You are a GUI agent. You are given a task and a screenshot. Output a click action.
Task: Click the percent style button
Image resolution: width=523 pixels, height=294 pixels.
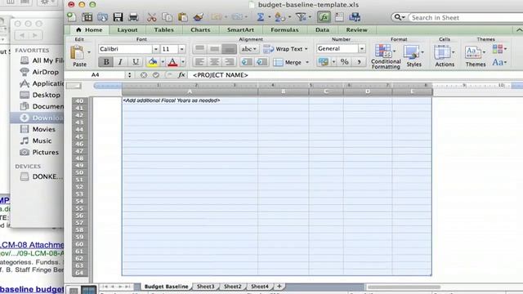tap(345, 62)
